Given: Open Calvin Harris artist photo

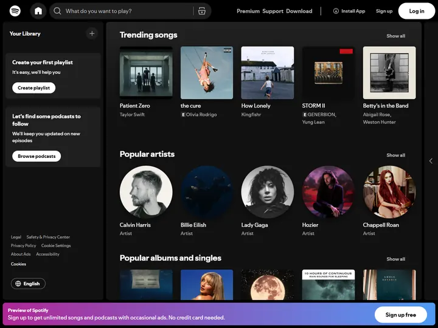Looking at the screenshot, I should pyautogui.click(x=146, y=192).
